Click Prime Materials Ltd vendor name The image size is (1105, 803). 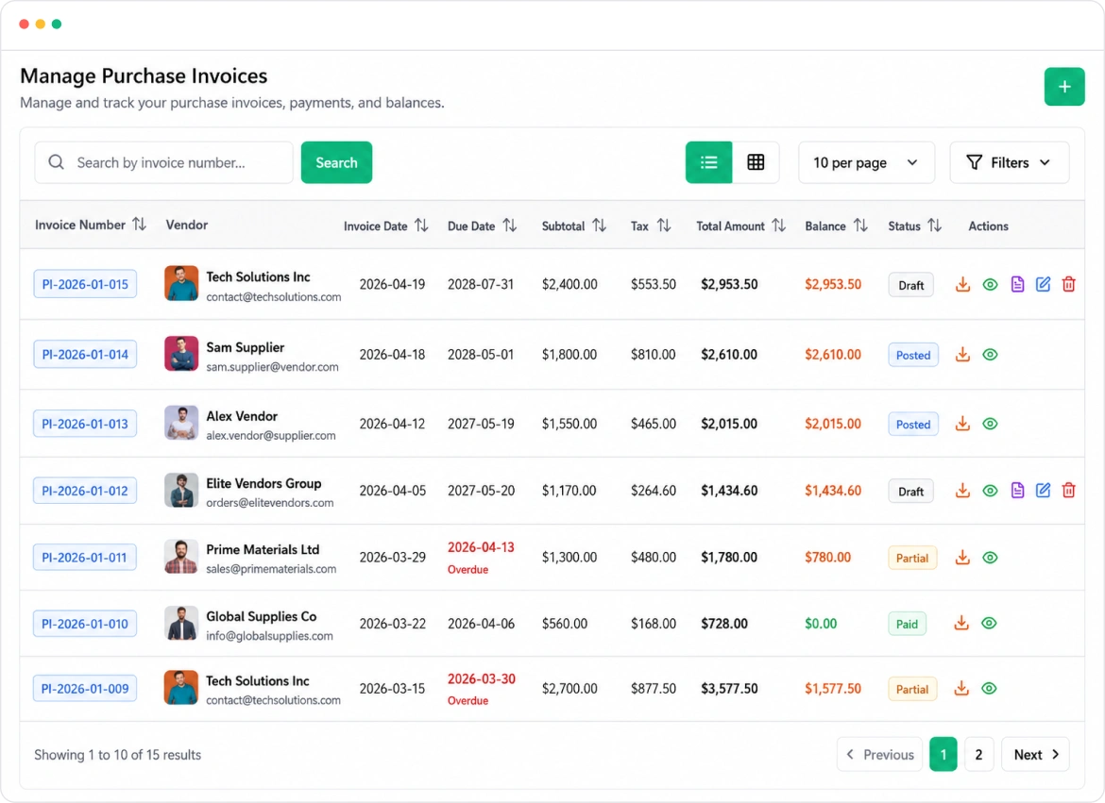coord(263,549)
